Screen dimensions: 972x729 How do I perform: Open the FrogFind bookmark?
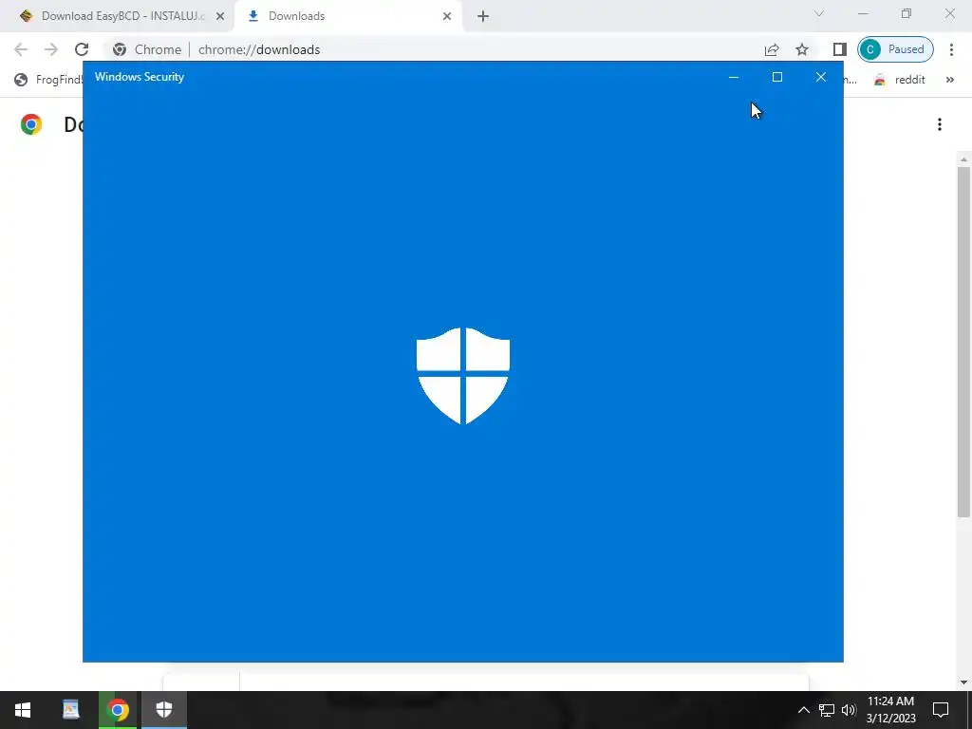pyautogui.click(x=48, y=80)
